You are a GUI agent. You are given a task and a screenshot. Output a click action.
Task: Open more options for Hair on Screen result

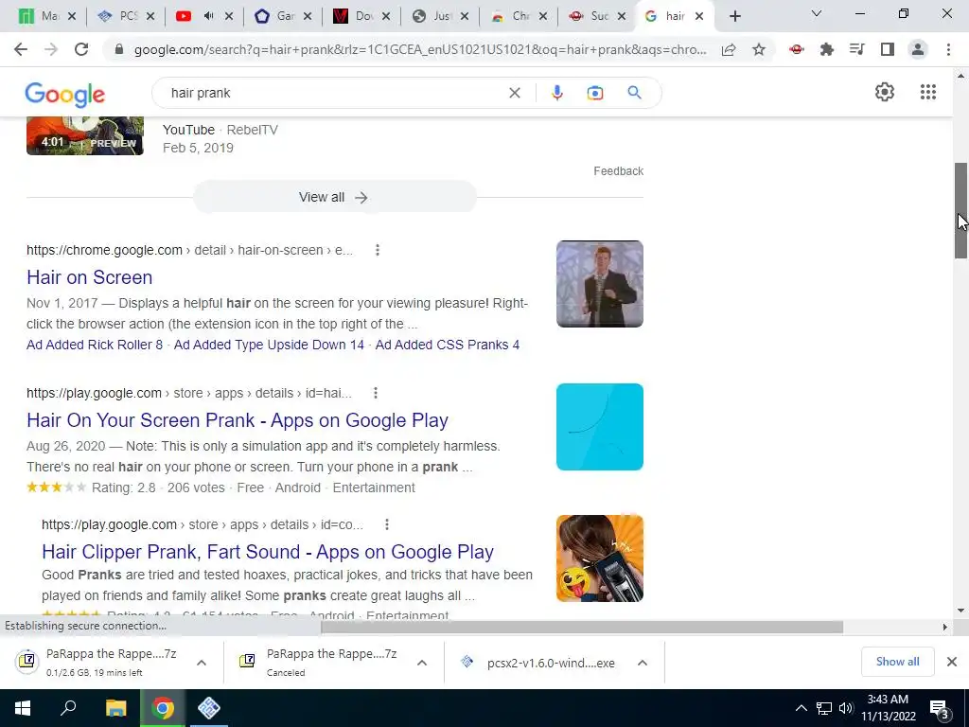(x=377, y=250)
